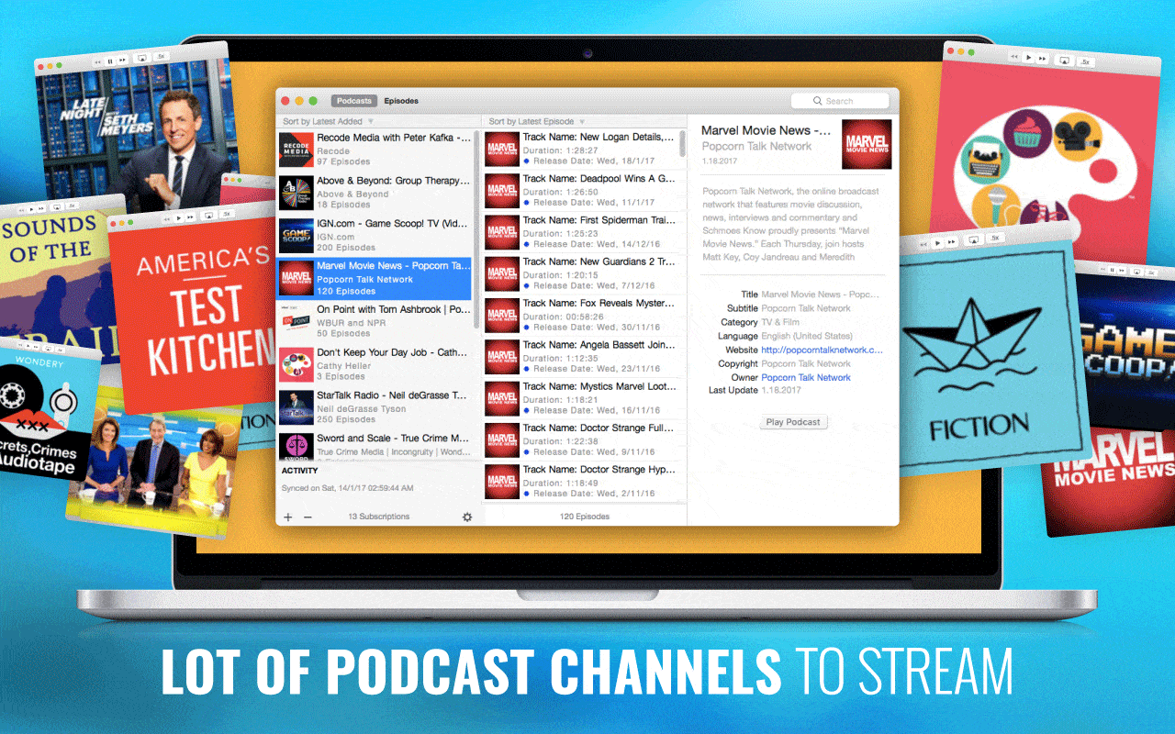Select StarTalk Radio podcast row

(x=375, y=408)
